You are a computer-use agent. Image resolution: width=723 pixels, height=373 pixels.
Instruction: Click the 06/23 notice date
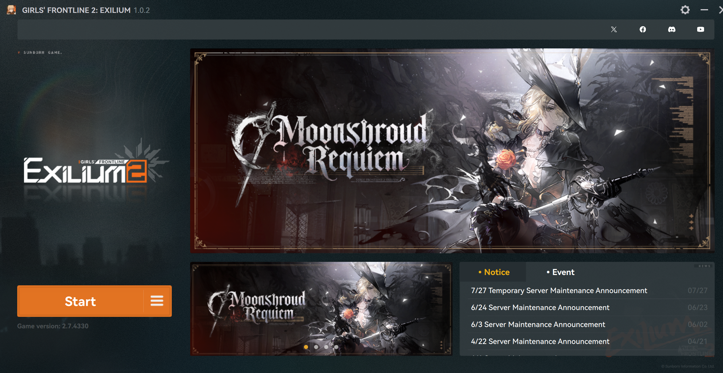tap(697, 307)
